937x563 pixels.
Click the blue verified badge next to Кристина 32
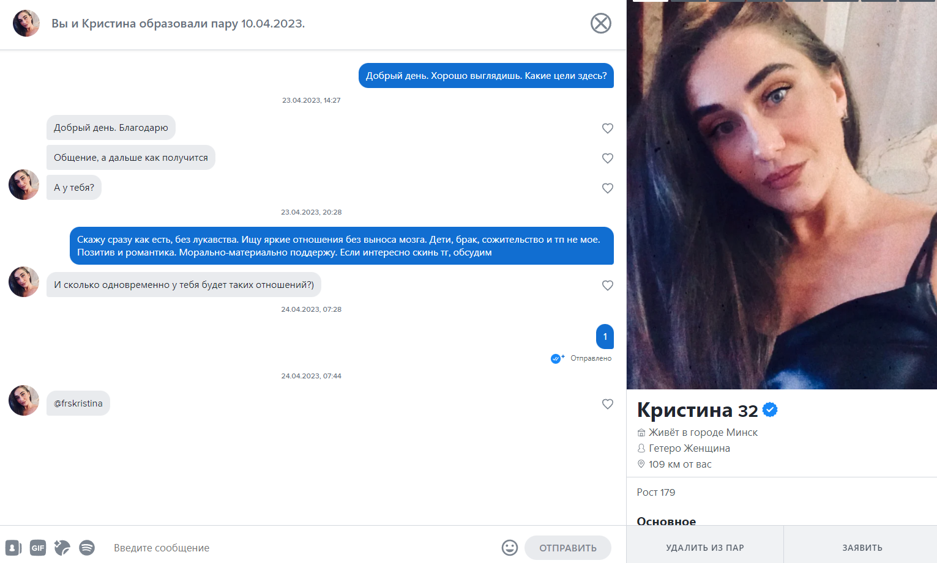tap(770, 410)
